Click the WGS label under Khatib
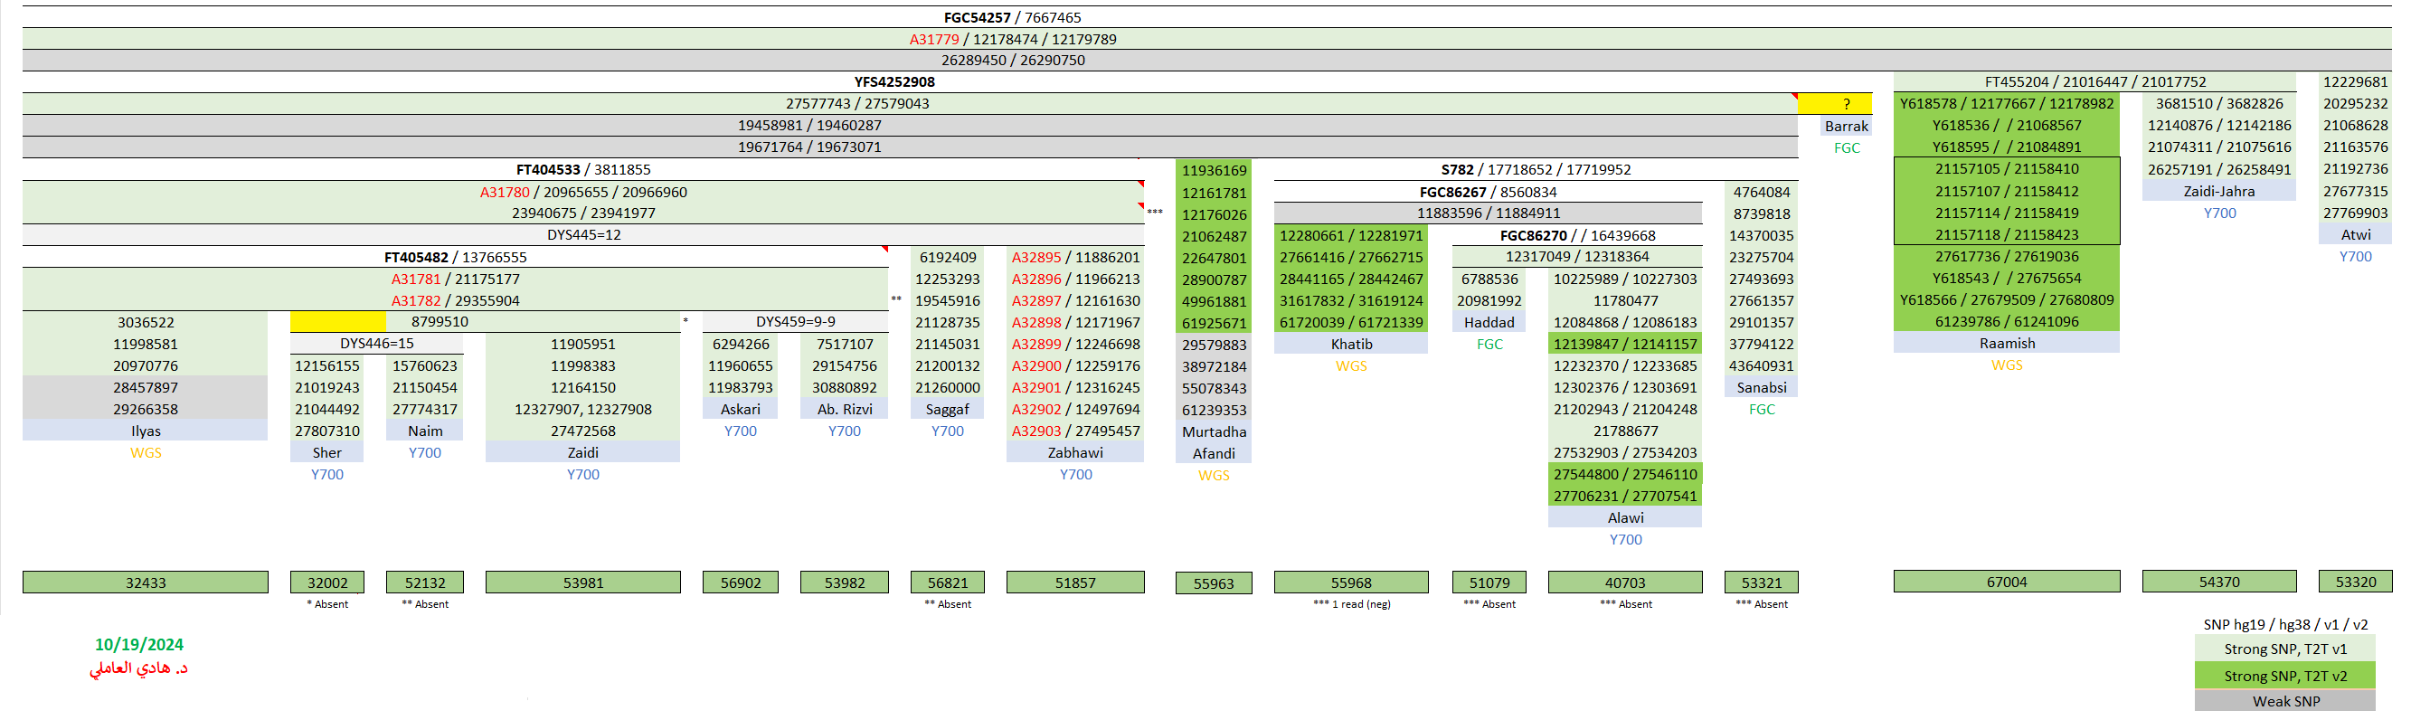The image size is (2411, 720). 1350,366
